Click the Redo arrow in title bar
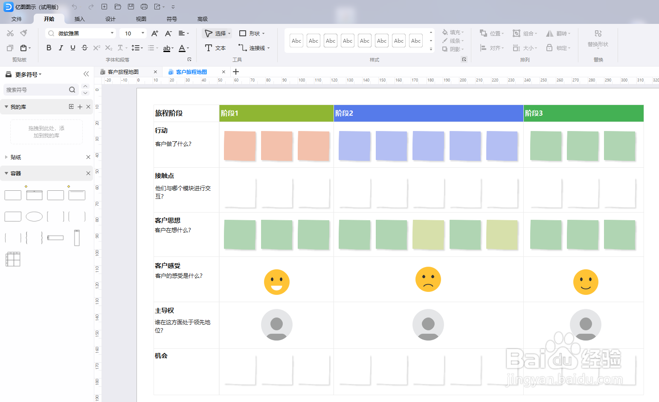 tap(91, 7)
